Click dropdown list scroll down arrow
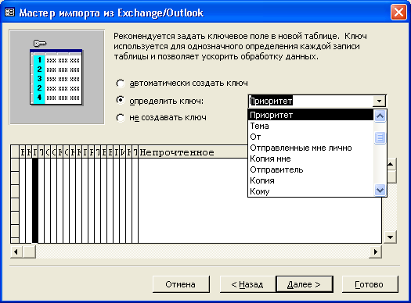This screenshot has height=303, width=411. [380, 190]
